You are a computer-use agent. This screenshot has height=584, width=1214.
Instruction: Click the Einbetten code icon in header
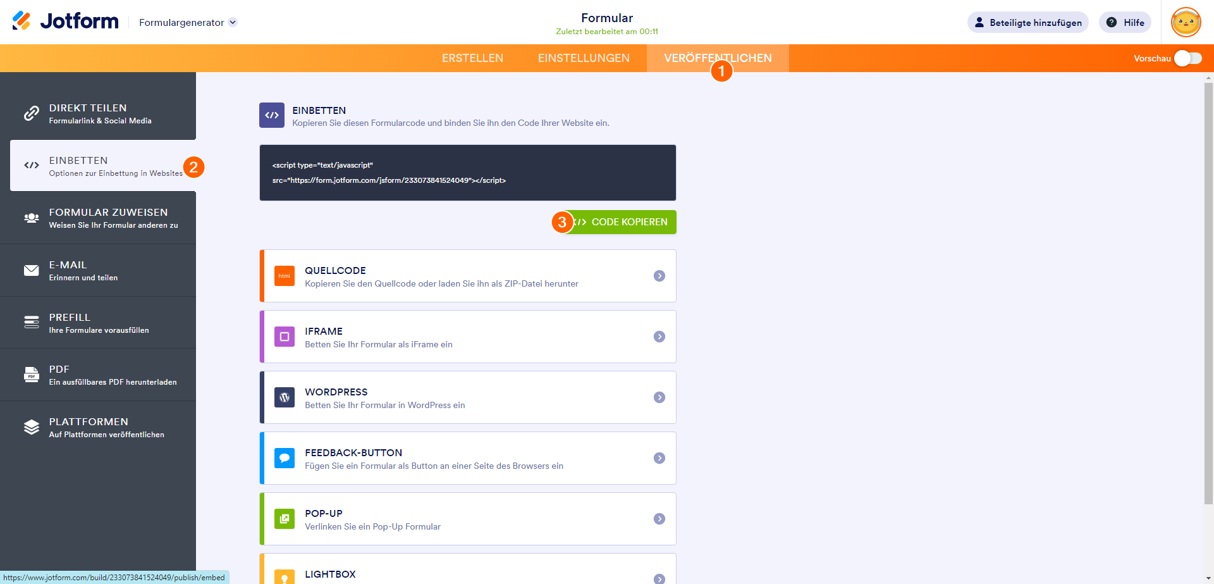[272, 115]
